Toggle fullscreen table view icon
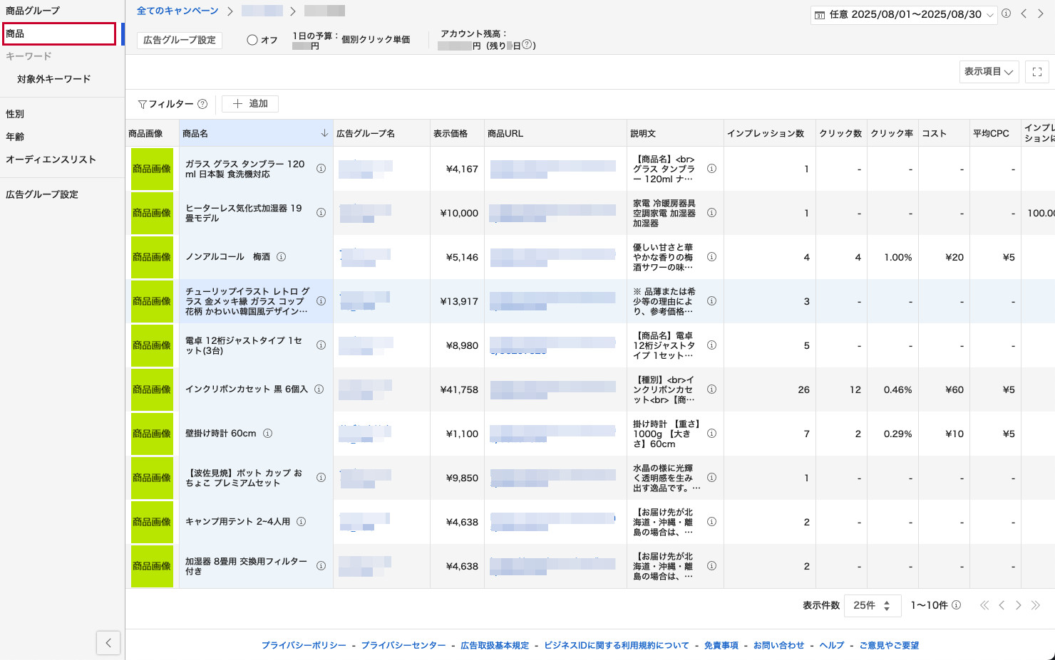The width and height of the screenshot is (1055, 660). pyautogui.click(x=1037, y=72)
